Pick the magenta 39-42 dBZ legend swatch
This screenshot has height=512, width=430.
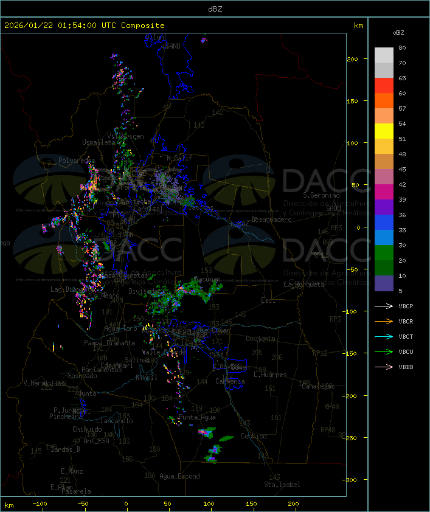click(x=384, y=192)
